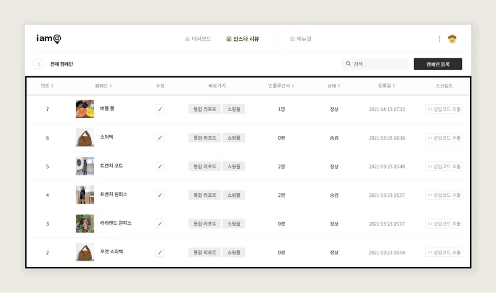The image size is (496, 293).
Task: Select the 인스타 리뷰 tab
Action: [242, 38]
